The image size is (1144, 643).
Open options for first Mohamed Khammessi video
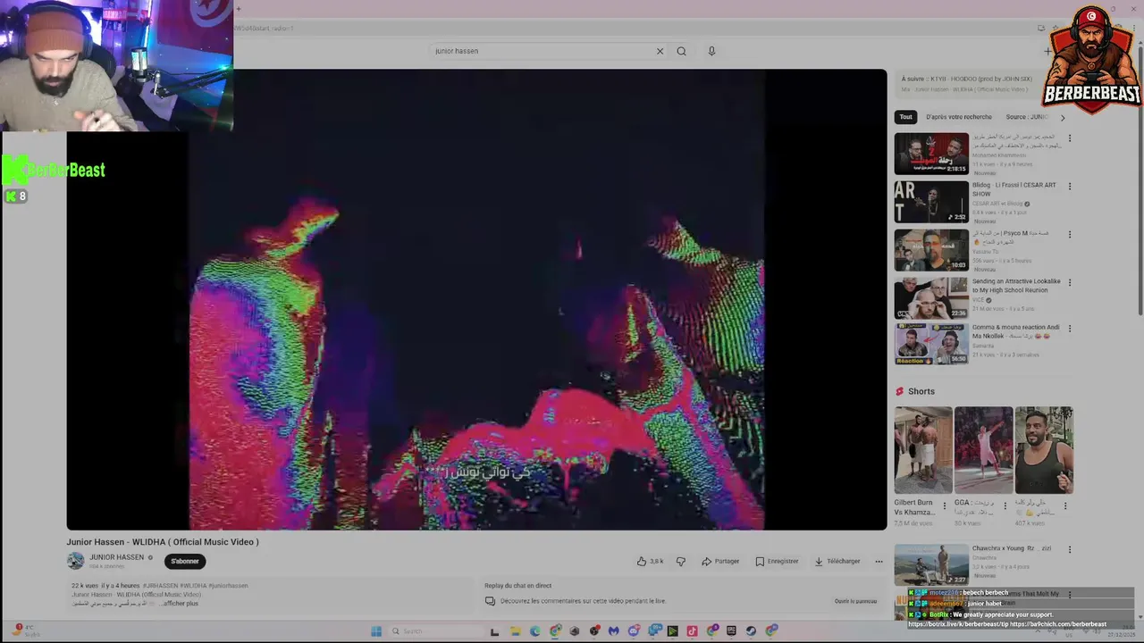tap(1069, 138)
